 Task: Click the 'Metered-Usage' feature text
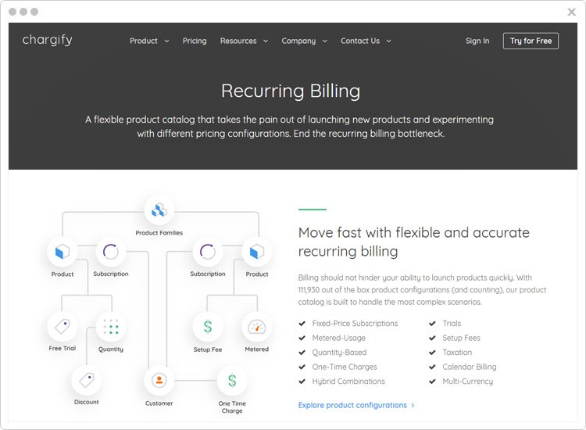click(x=339, y=338)
